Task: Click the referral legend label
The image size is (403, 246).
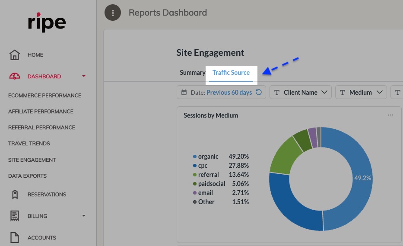Action: pos(209,175)
